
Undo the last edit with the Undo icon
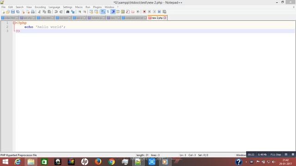56,12
